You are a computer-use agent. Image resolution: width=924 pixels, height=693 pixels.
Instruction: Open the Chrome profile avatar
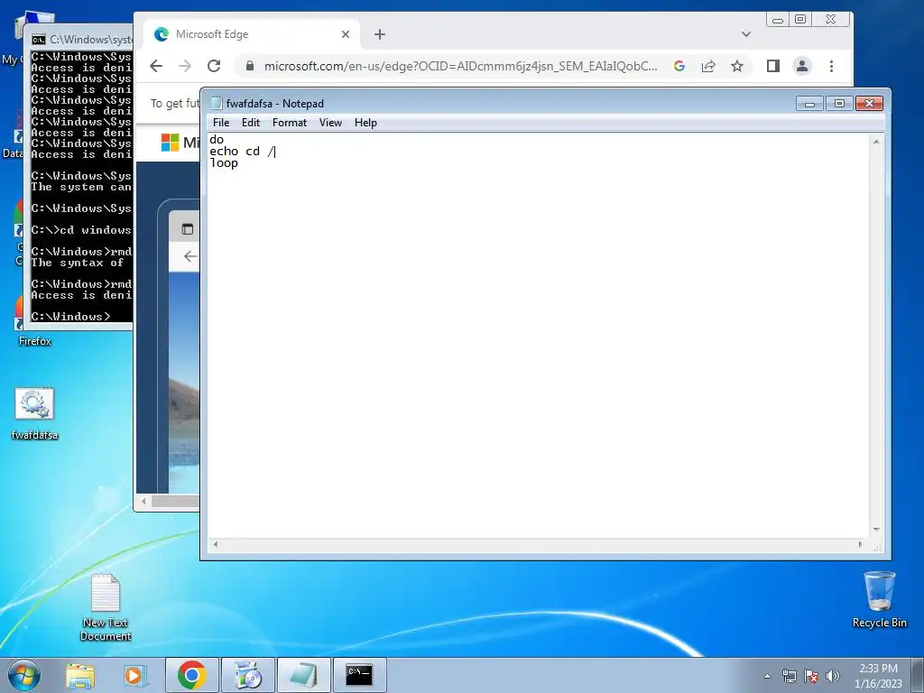pyautogui.click(x=802, y=66)
